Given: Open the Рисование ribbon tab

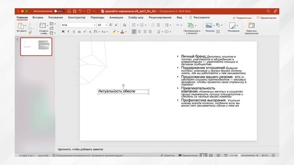Looking at the screenshot, I should [56, 17].
